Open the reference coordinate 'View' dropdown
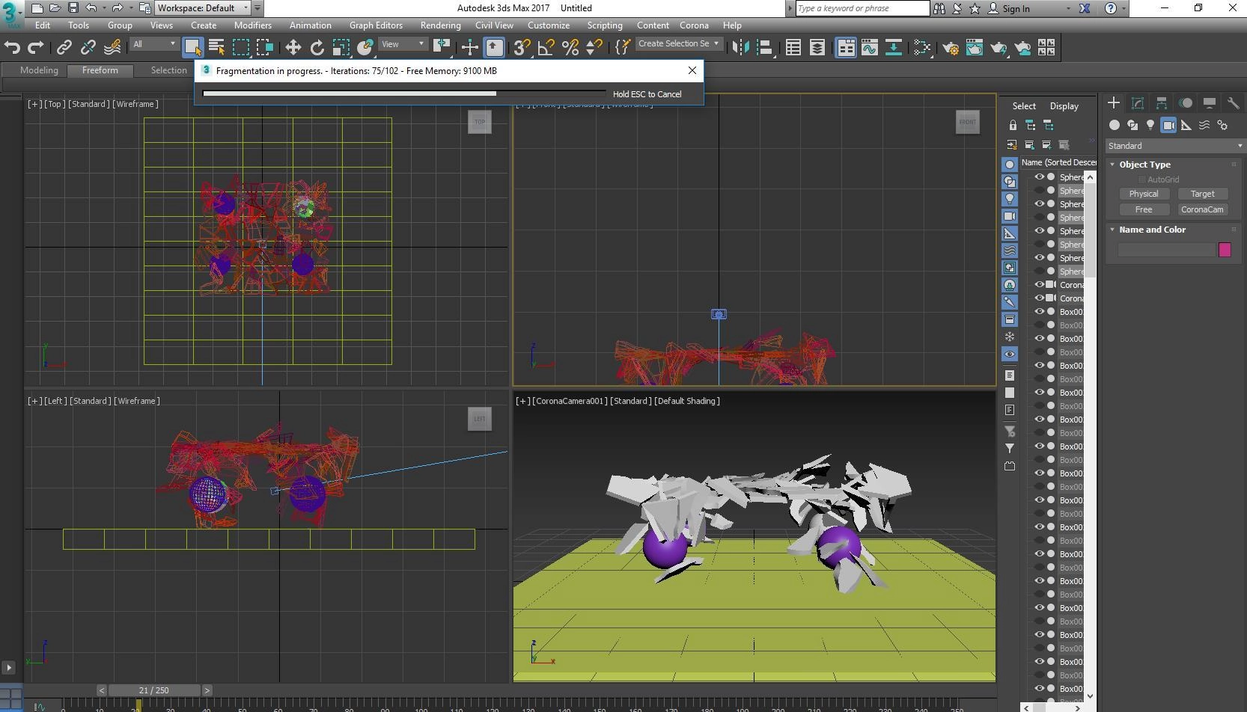The width and height of the screenshot is (1247, 712). click(x=403, y=44)
